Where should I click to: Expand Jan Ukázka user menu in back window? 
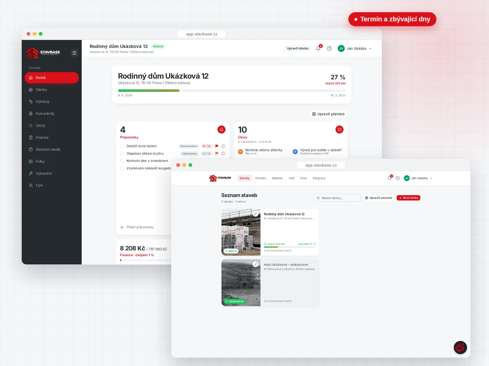click(x=355, y=48)
